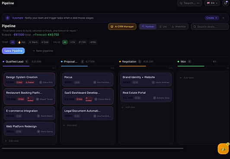Filter deals above €10k value
This screenshot has height=159, width=230.
tap(93, 42)
